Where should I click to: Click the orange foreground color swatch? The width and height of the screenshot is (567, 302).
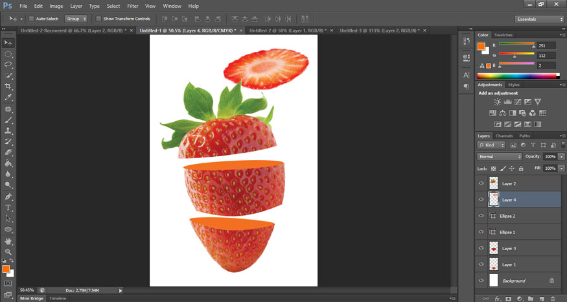[6, 268]
